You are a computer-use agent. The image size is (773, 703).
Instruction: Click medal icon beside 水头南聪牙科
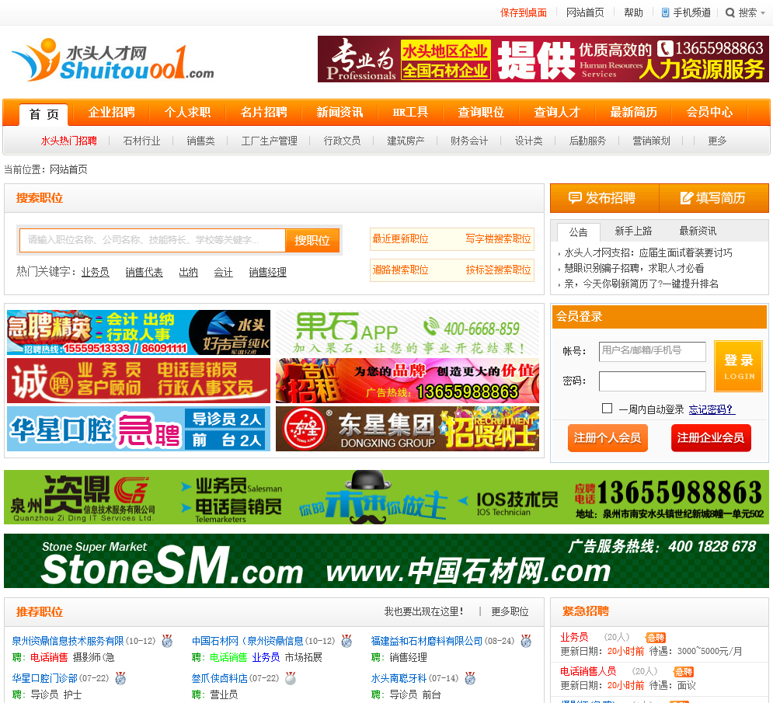[x=470, y=679]
